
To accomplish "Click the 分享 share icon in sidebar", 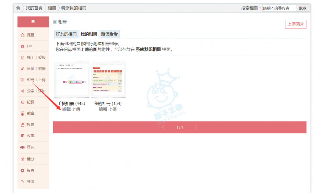I will tap(22, 91).
